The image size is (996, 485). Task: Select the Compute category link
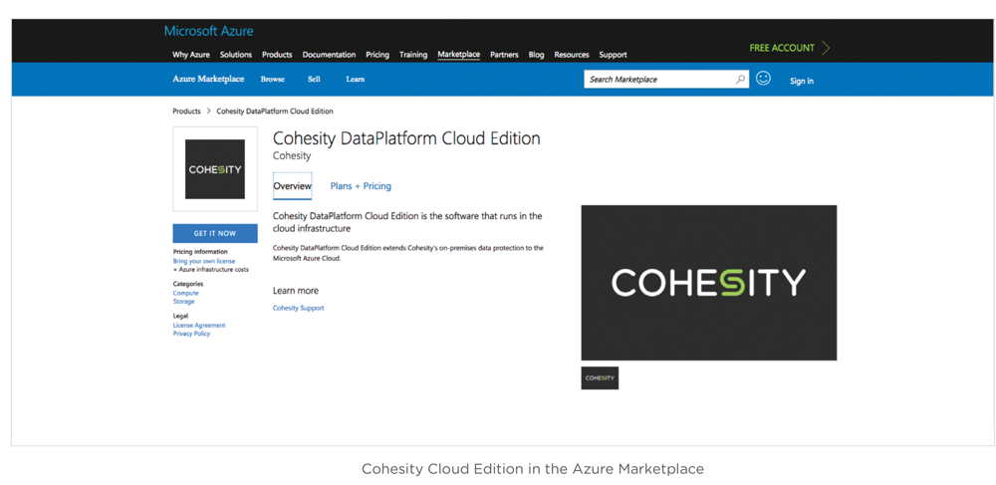(185, 294)
